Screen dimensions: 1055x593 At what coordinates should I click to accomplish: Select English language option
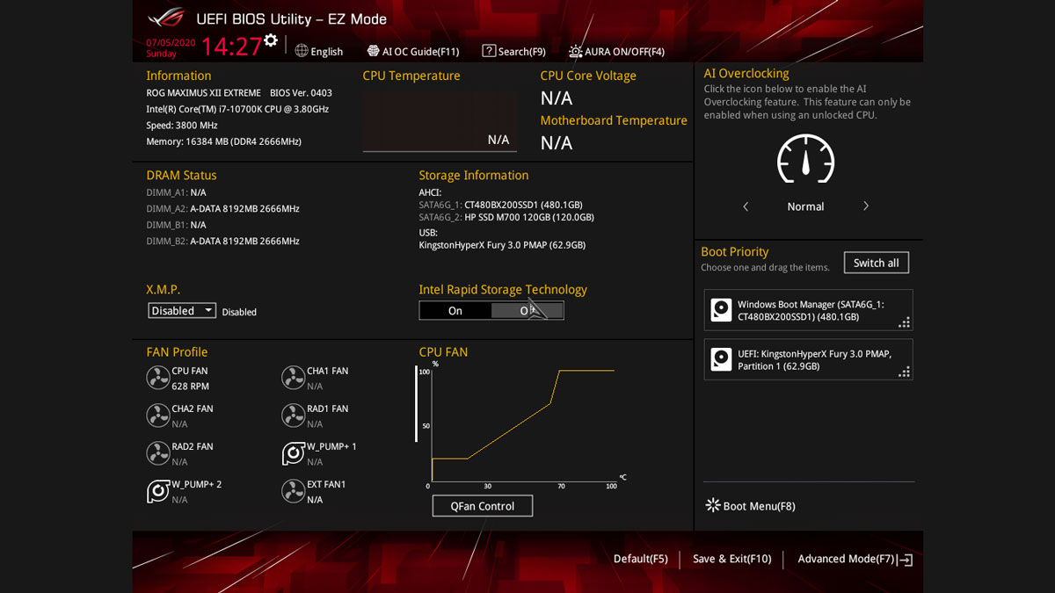pyautogui.click(x=327, y=52)
